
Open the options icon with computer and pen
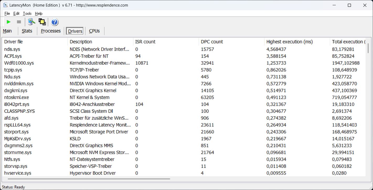tap(31, 22)
